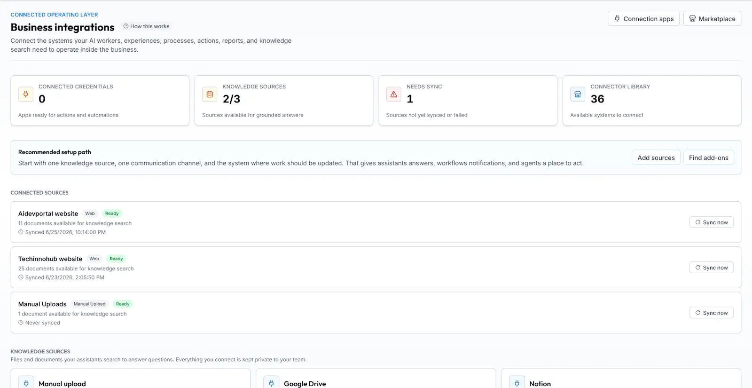Open the Notion knowledge source card

pyautogui.click(x=621, y=378)
